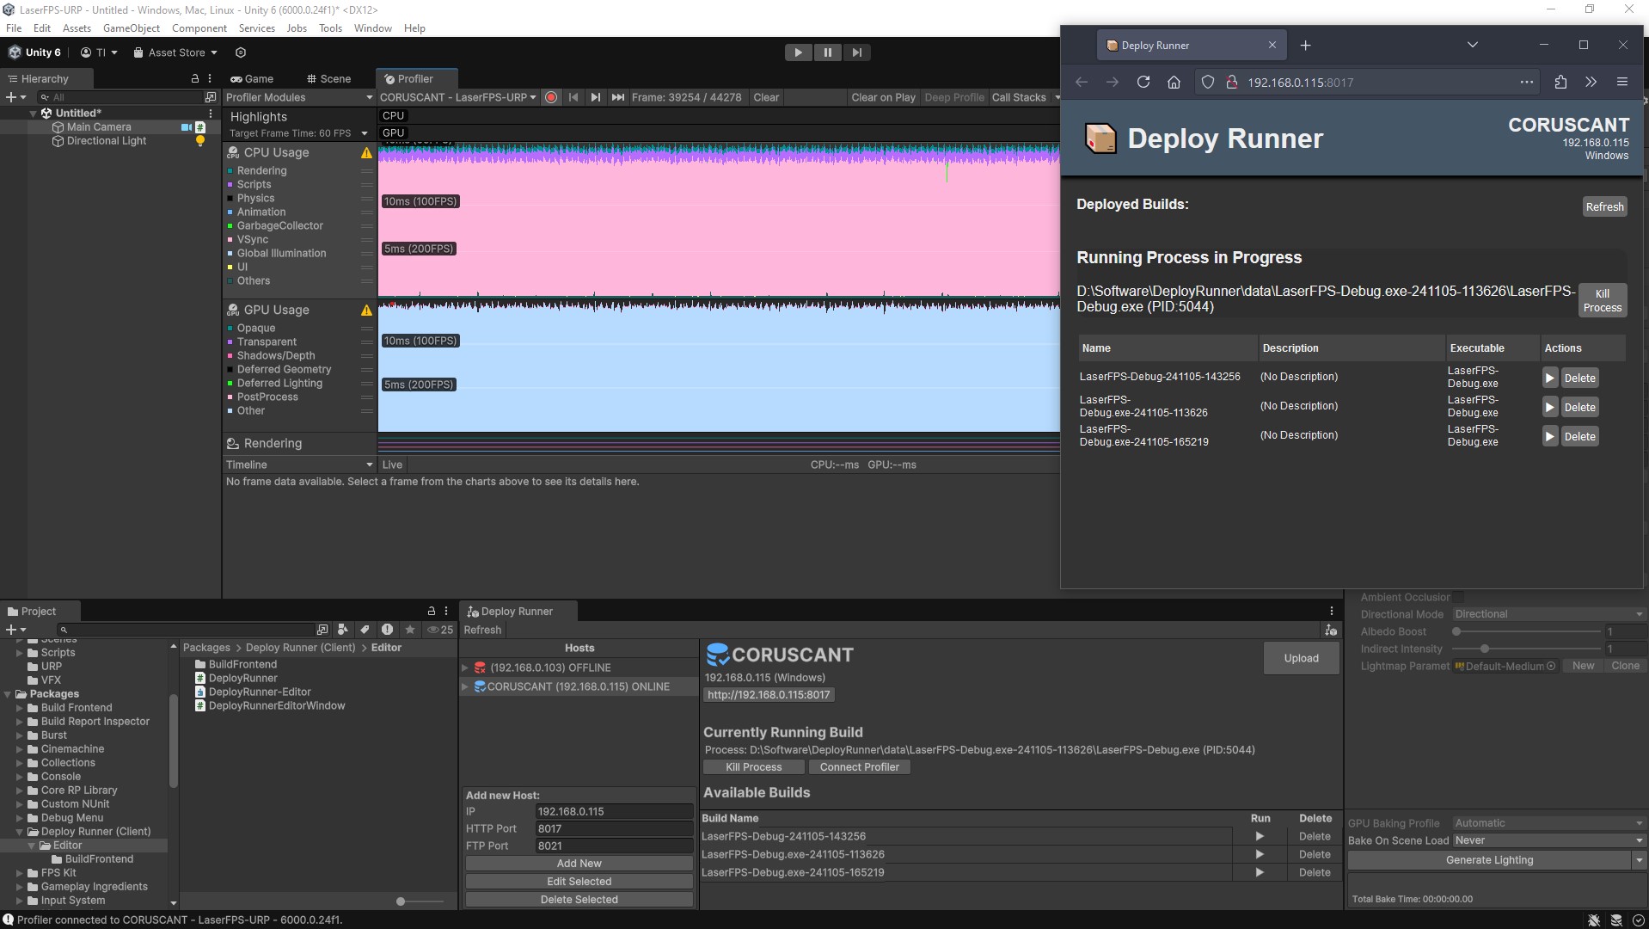Viewport: 1649px width, 929px height.
Task: Switch to the Game tab
Action: tap(252, 78)
